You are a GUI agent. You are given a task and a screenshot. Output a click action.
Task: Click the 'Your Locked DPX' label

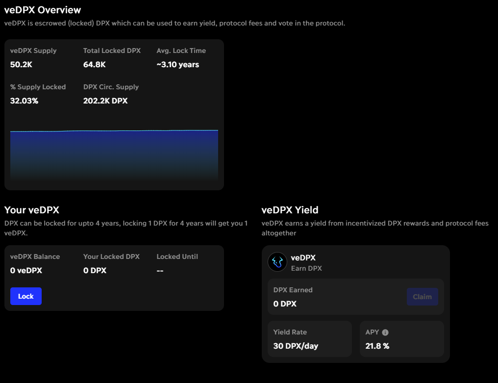(x=111, y=256)
